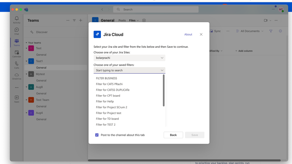Select Filter for CPT board option
292x164 pixels.
pos(108,95)
